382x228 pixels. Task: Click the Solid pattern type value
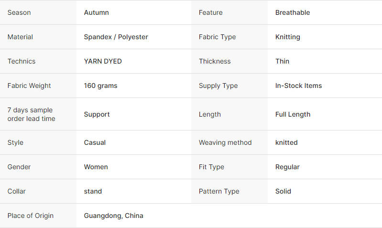283,191
